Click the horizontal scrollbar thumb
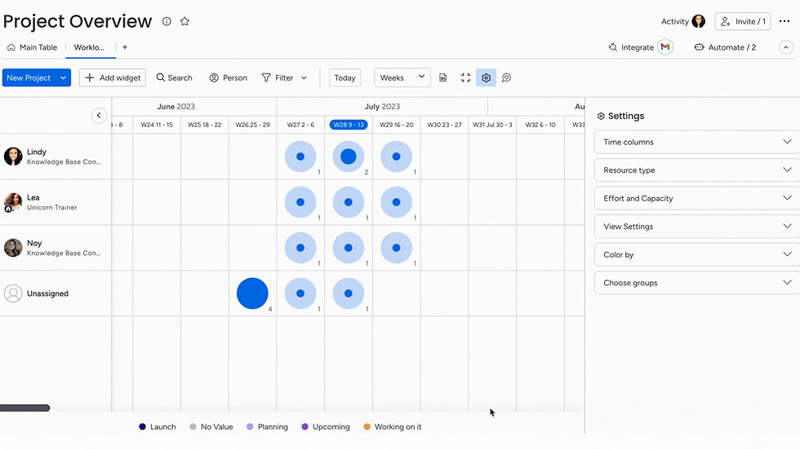The image size is (800, 449). [x=24, y=408]
